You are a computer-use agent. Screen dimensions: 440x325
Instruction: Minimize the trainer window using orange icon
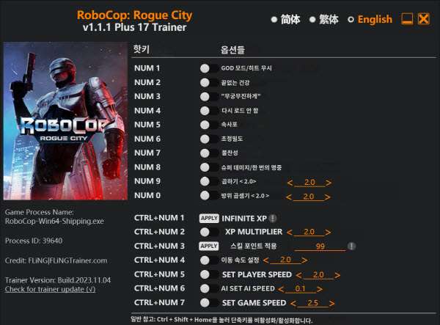407,19
